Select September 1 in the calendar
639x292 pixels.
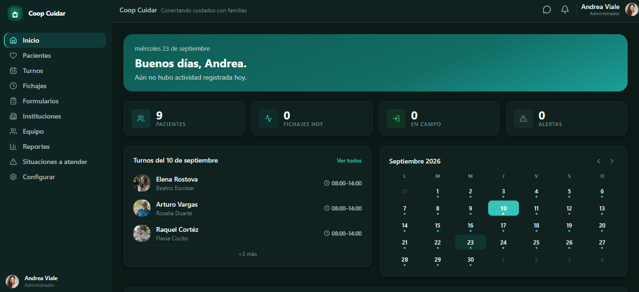point(437,192)
